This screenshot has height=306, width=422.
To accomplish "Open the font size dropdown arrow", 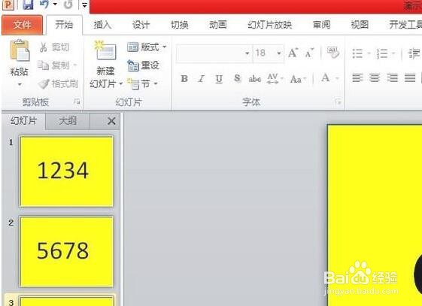I will coord(279,53).
